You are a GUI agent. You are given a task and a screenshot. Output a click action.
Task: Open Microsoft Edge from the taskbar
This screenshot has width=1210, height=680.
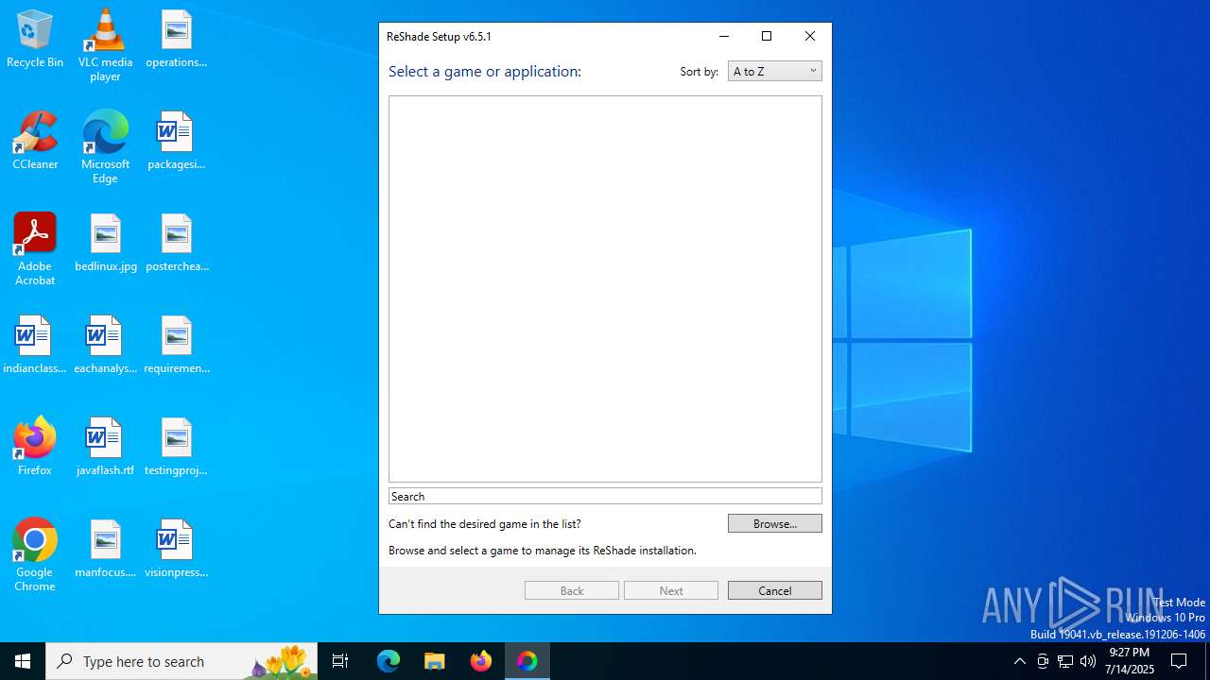pyautogui.click(x=389, y=661)
